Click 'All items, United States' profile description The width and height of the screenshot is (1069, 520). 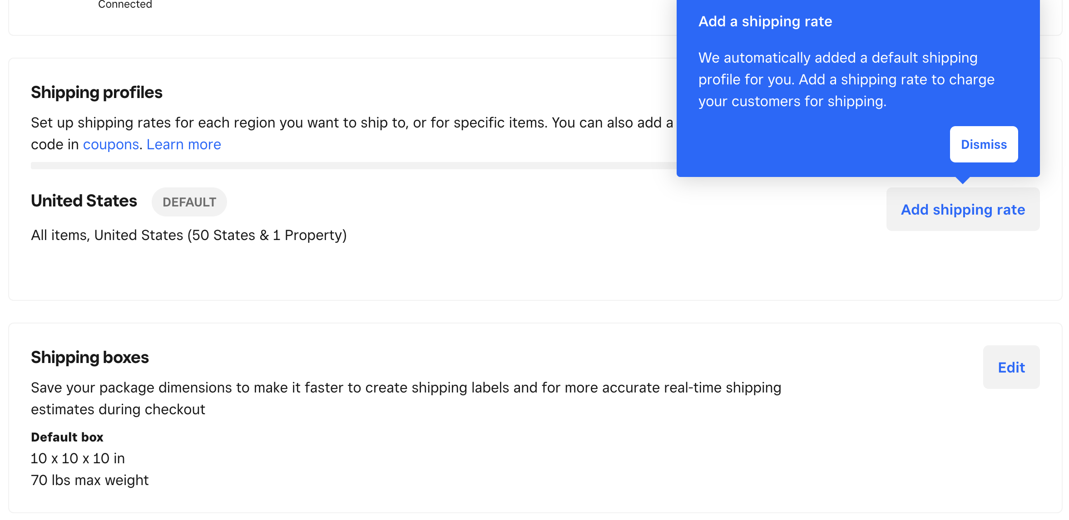188,235
